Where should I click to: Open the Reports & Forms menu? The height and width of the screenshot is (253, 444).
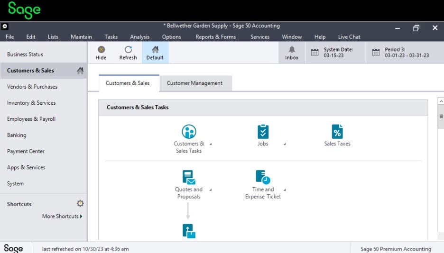coord(216,37)
